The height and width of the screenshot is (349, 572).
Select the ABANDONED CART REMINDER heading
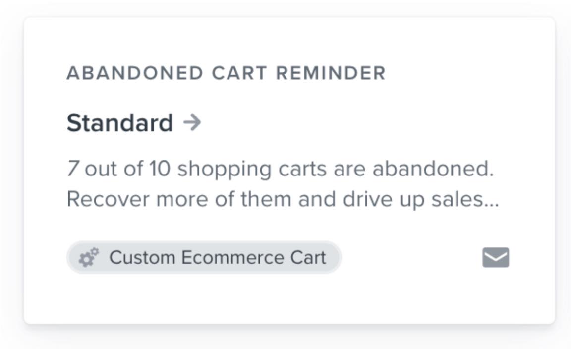(x=226, y=72)
